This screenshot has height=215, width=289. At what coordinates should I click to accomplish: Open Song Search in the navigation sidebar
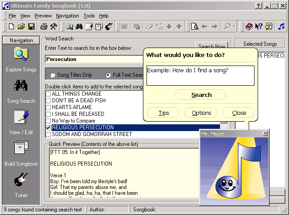pyautogui.click(x=21, y=91)
